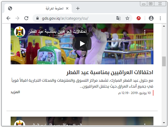The width and height of the screenshot is (168, 127).
Task: Click the forward navigation arrow
Action: (17, 18)
